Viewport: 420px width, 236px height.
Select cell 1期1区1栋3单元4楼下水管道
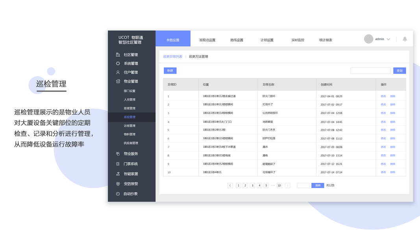tap(219, 147)
